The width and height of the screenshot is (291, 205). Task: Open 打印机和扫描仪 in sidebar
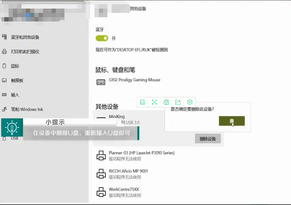pos(25,52)
